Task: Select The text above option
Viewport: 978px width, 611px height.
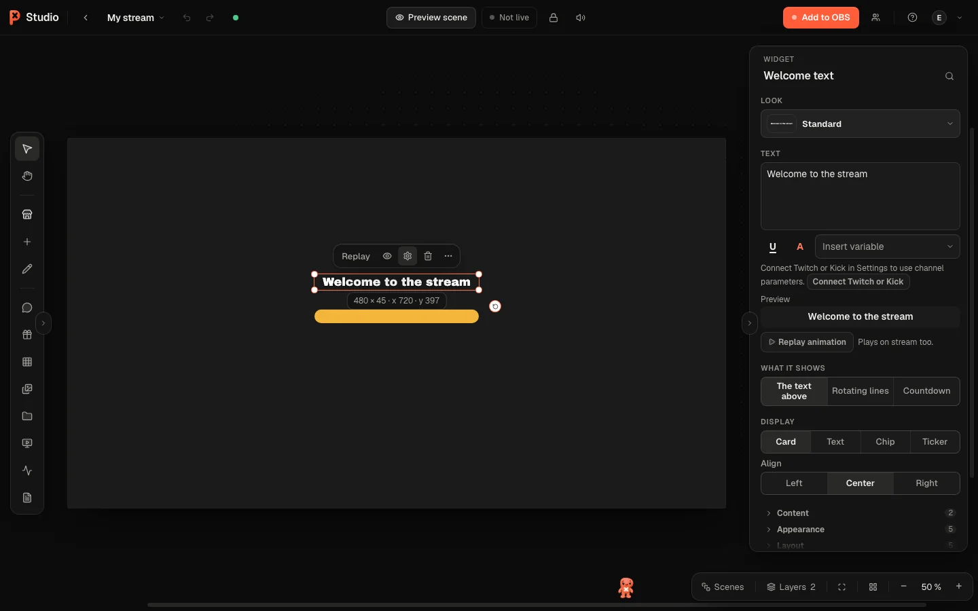Action: (794, 391)
